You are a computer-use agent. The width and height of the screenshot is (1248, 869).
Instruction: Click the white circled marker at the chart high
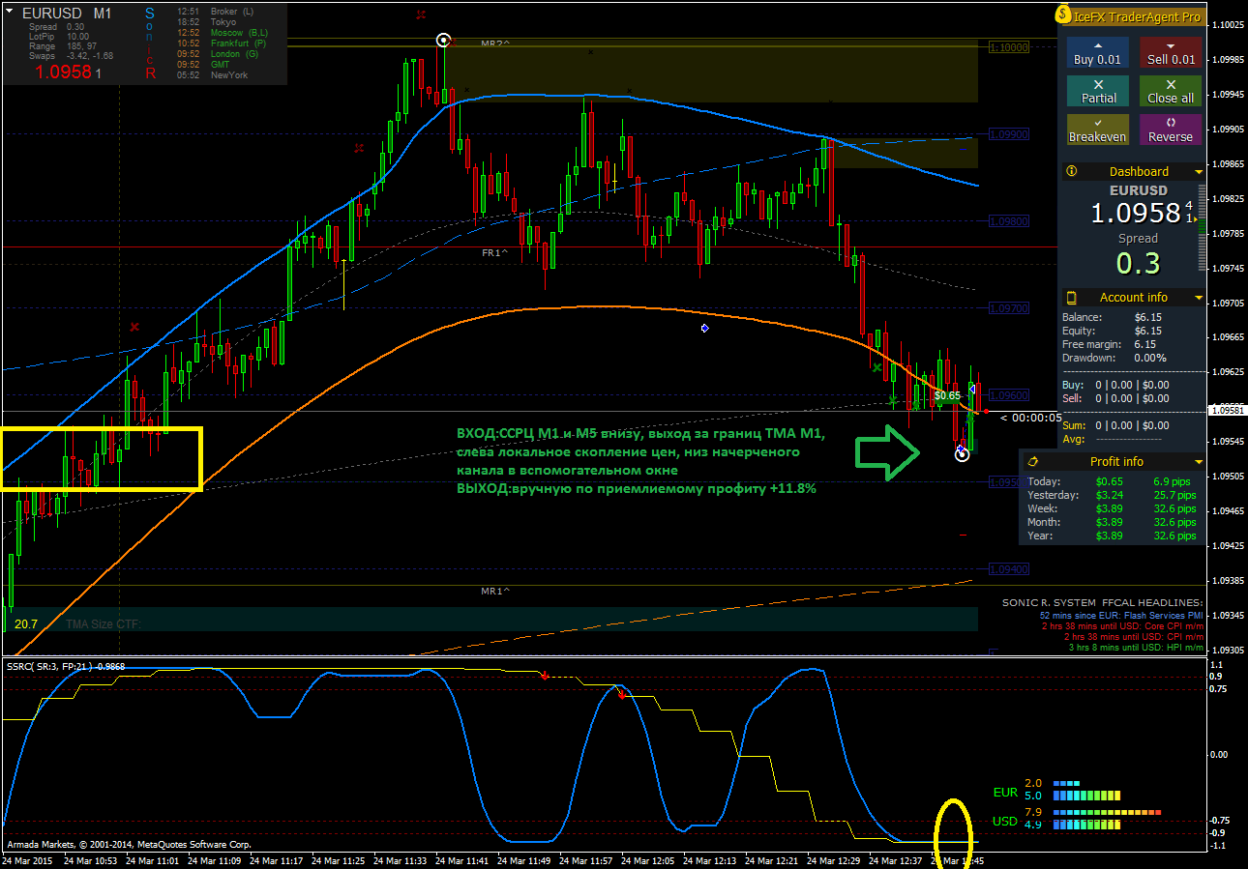point(444,41)
